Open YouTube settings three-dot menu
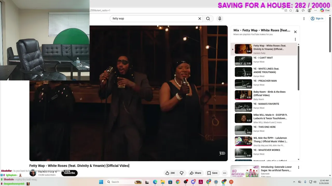The width and height of the screenshot is (332, 186). click(x=304, y=19)
